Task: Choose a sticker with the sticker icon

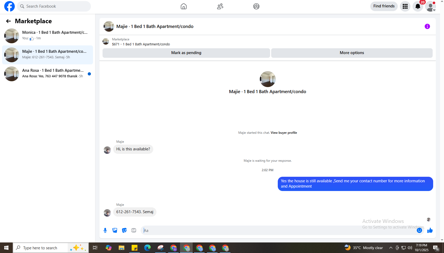Action: 124,230
